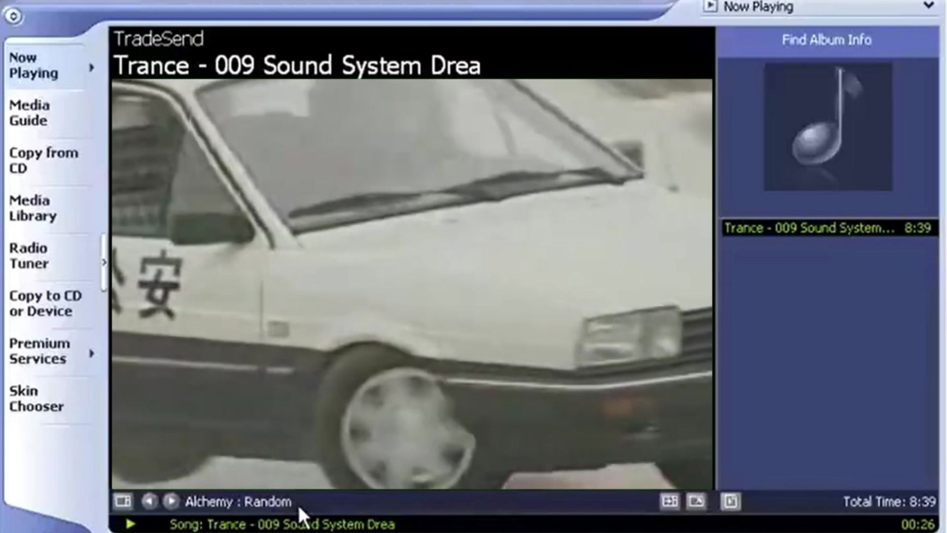947x533 pixels.
Task: Go to the previous visualization
Action: click(149, 501)
